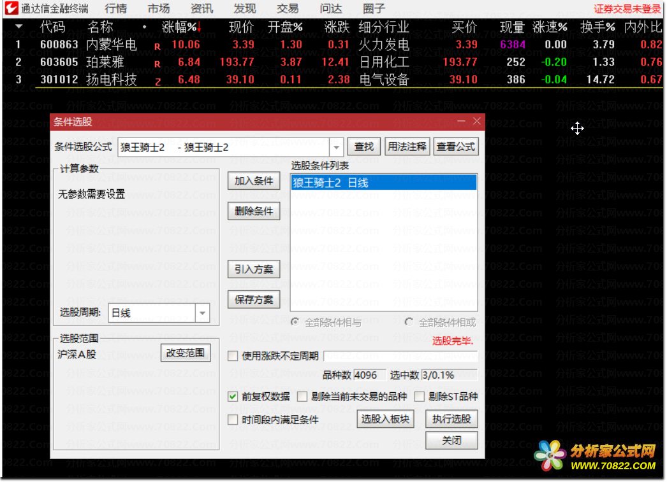667x482 pixels.
Task: Select the 全部条件相与 radio button
Action: pyautogui.click(x=295, y=322)
